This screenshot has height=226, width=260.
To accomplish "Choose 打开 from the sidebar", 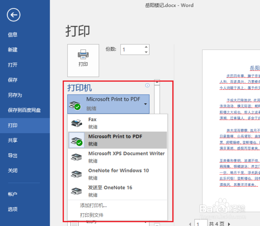I will (13, 65).
